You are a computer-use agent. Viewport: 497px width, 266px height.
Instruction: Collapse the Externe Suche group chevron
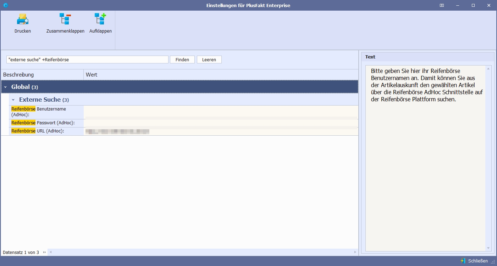click(13, 100)
